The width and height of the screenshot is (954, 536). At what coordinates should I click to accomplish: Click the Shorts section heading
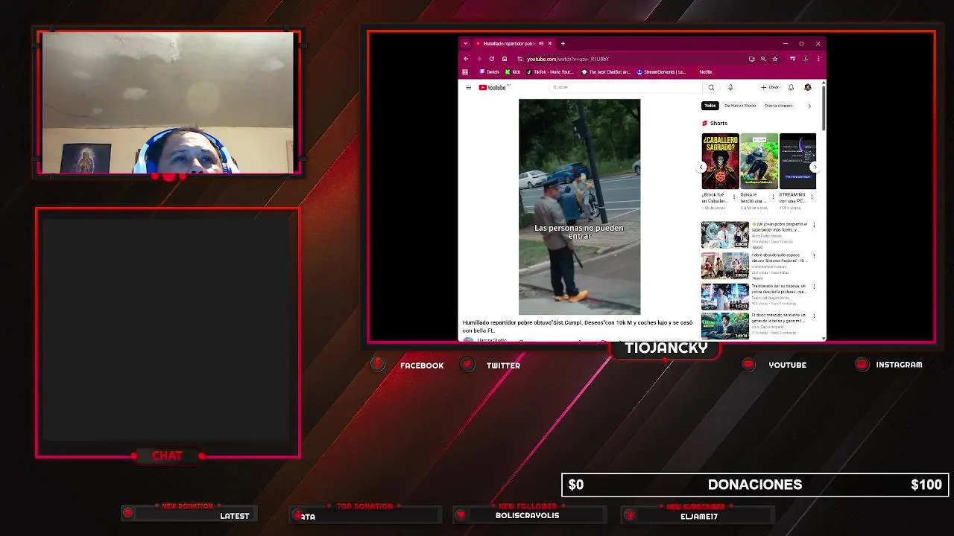point(718,124)
